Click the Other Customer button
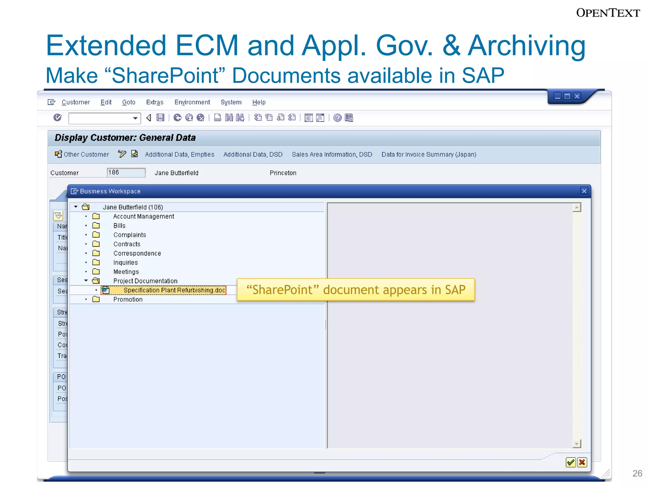This screenshot has height=486, width=649. (82, 154)
